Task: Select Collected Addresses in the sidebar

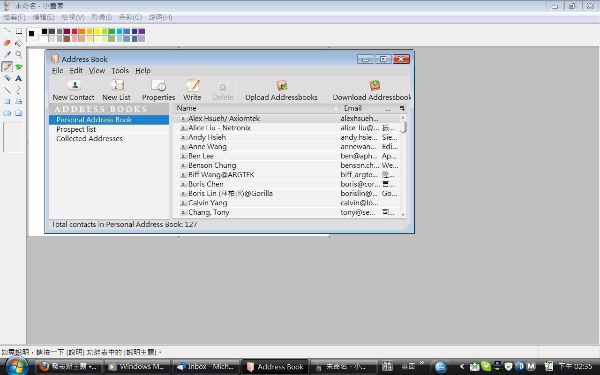Action: pos(89,139)
